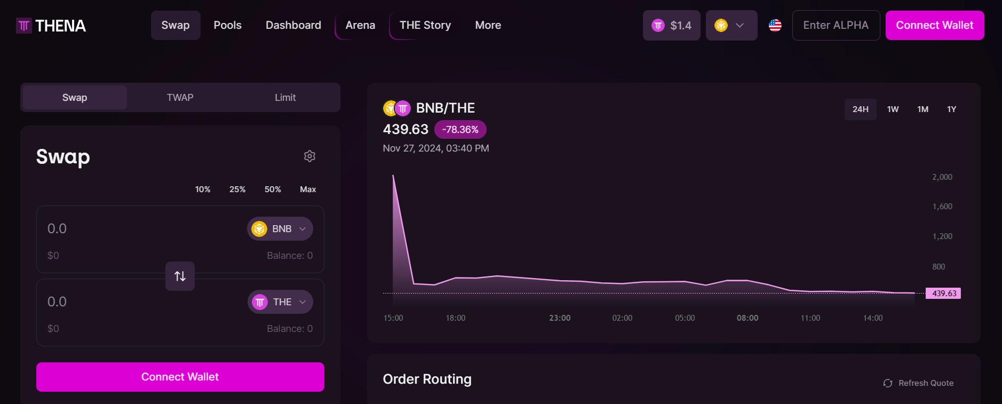The width and height of the screenshot is (1002, 404).
Task: Set amount to 50% of balance
Action: click(273, 189)
